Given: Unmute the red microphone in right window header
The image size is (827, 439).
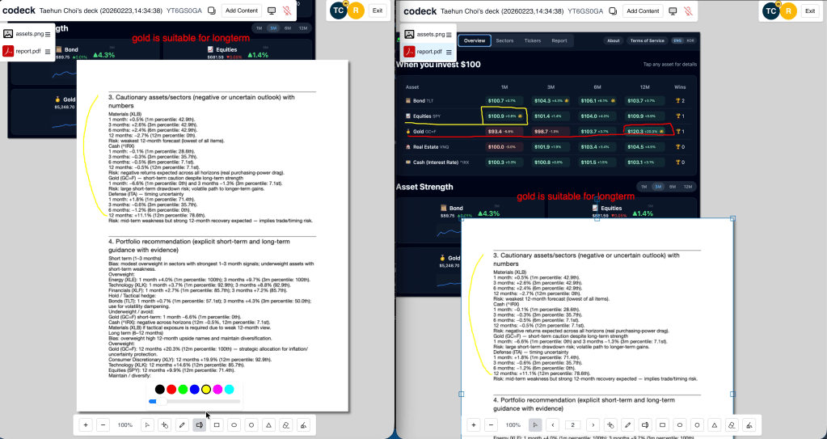Looking at the screenshot, I should (x=687, y=11).
